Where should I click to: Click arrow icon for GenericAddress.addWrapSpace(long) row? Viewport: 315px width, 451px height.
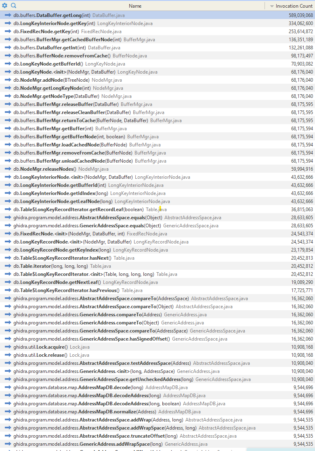8,444
